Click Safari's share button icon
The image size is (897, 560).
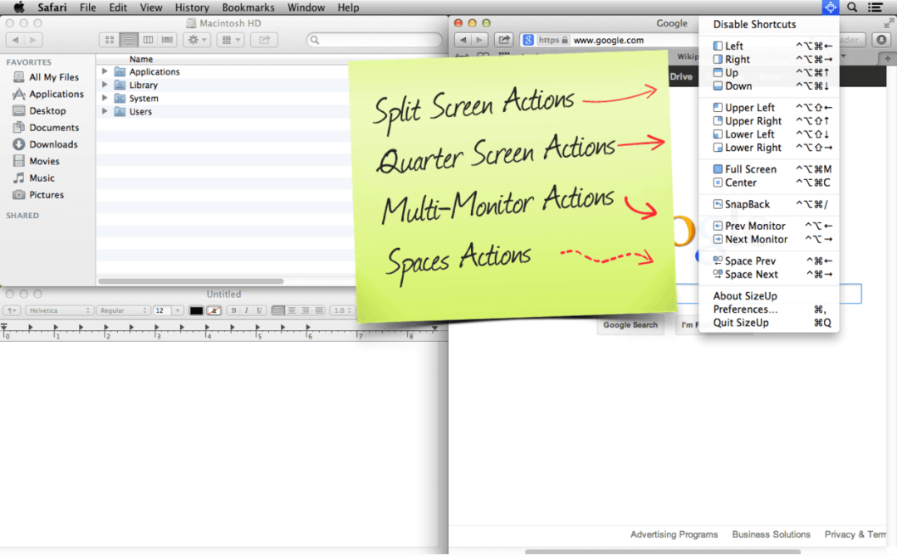pos(503,40)
